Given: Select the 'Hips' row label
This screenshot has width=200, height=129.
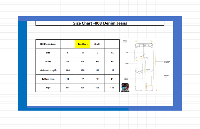Looking at the screenshot, I should 48,88.
